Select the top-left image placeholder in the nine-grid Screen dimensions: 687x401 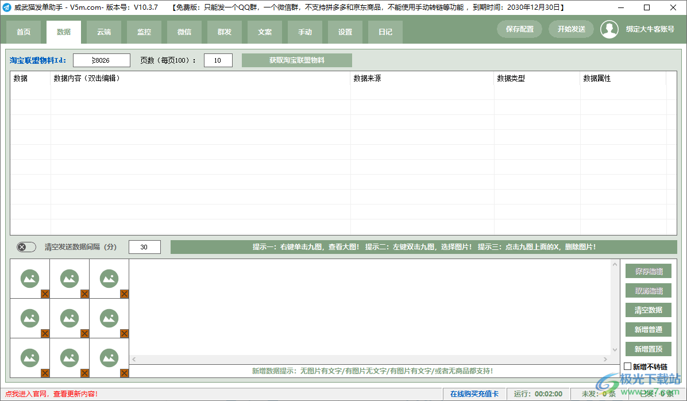click(30, 278)
